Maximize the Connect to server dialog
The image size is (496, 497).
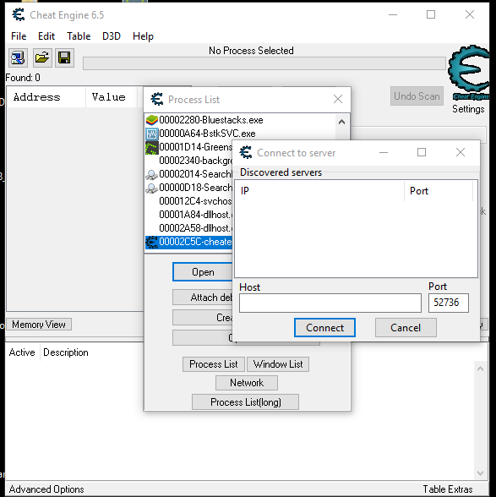(x=421, y=152)
